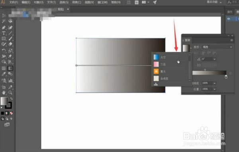Select the Artboard tool
Screen dimensions: 239x152
click(x=4, y=87)
